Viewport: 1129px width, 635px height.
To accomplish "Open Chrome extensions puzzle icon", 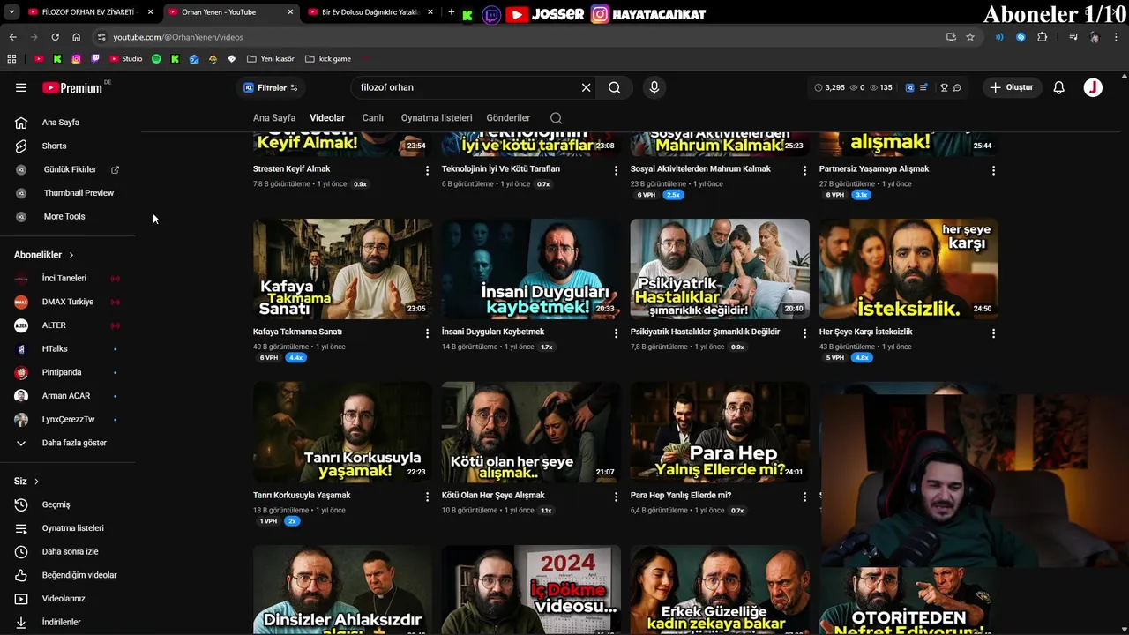I will click(x=1043, y=37).
